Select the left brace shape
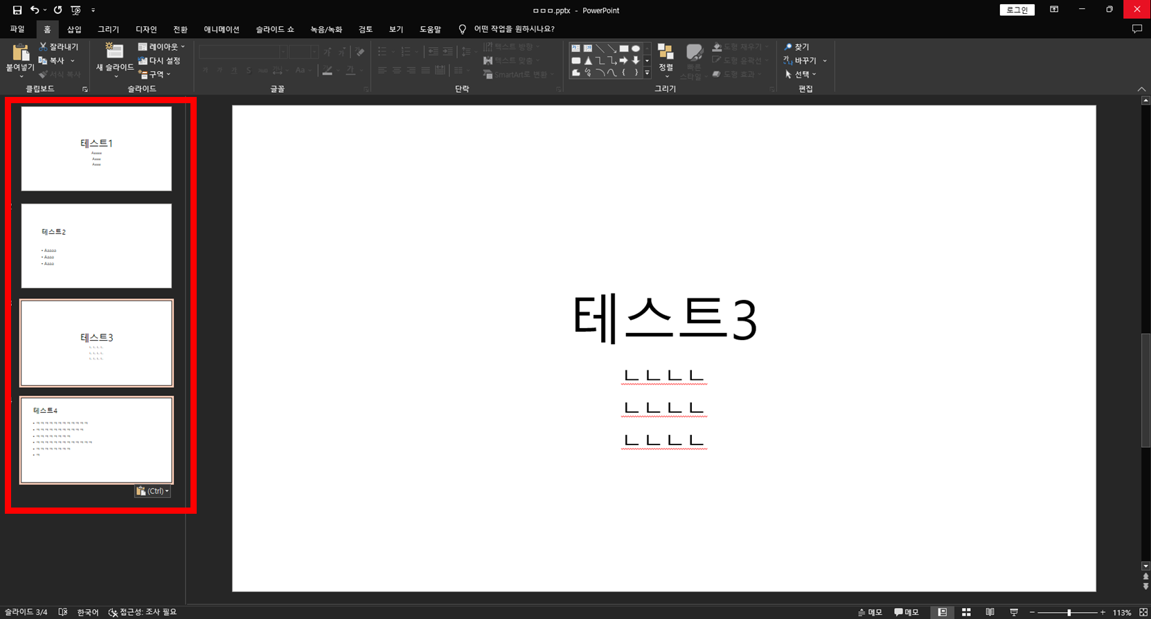Screen dimensions: 1151x619 (624, 72)
